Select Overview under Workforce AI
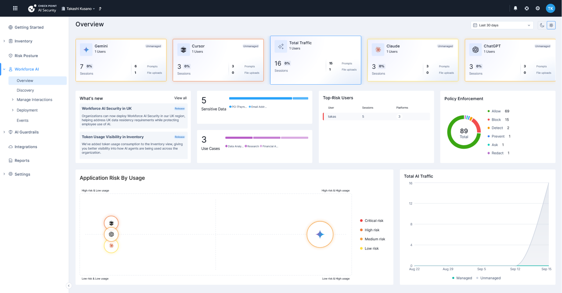This screenshot has width=562, height=293. click(37, 81)
